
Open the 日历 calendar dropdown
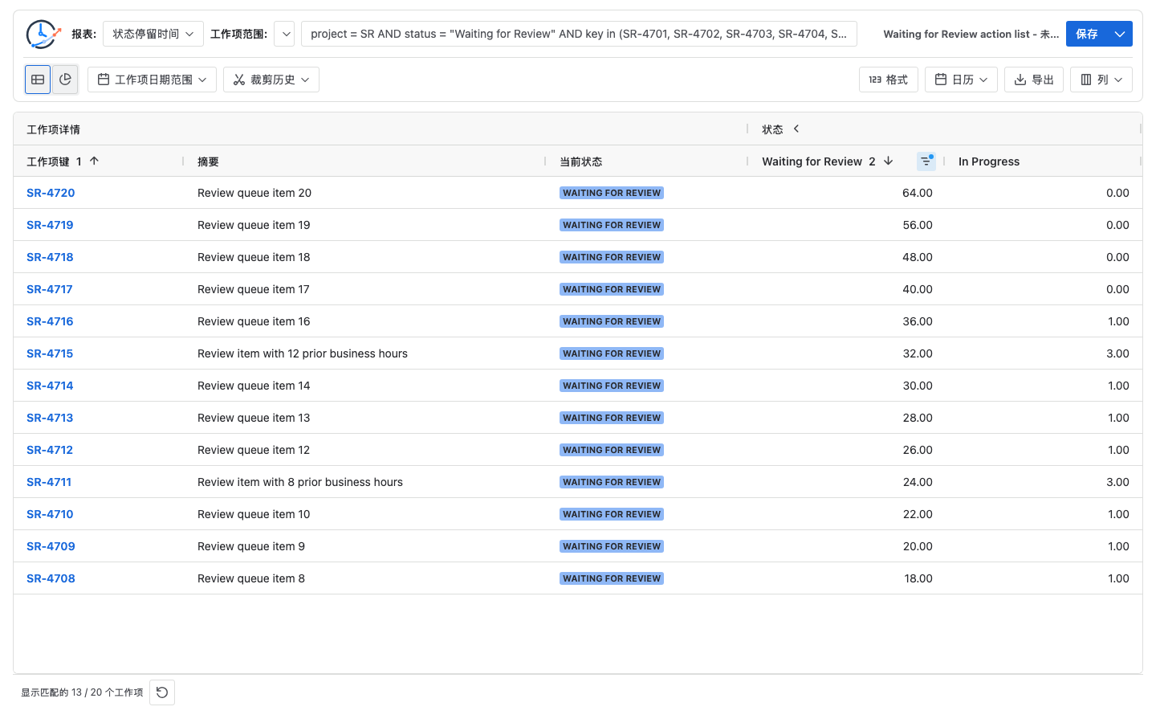point(962,80)
